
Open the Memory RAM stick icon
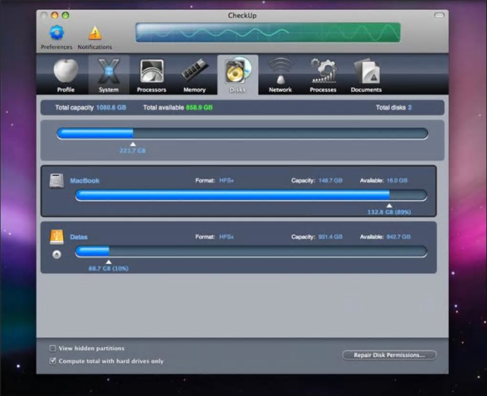[x=194, y=72]
